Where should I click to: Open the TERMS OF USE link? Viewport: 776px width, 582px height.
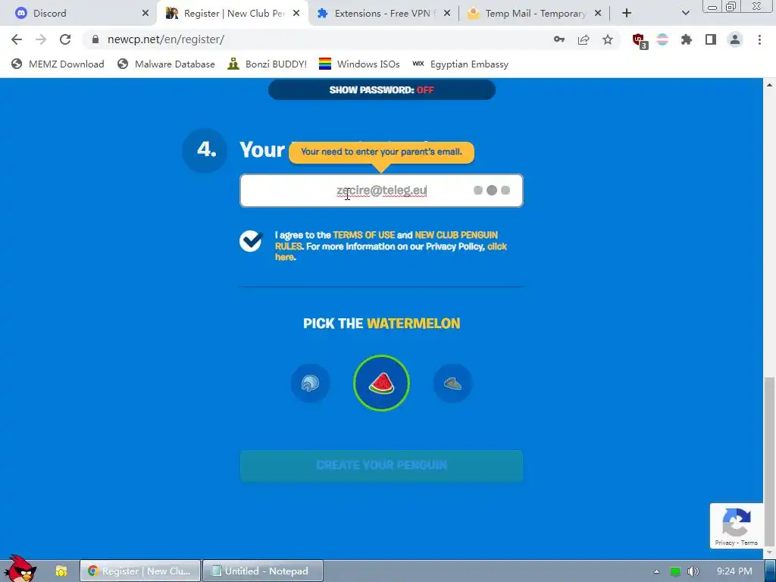click(364, 235)
